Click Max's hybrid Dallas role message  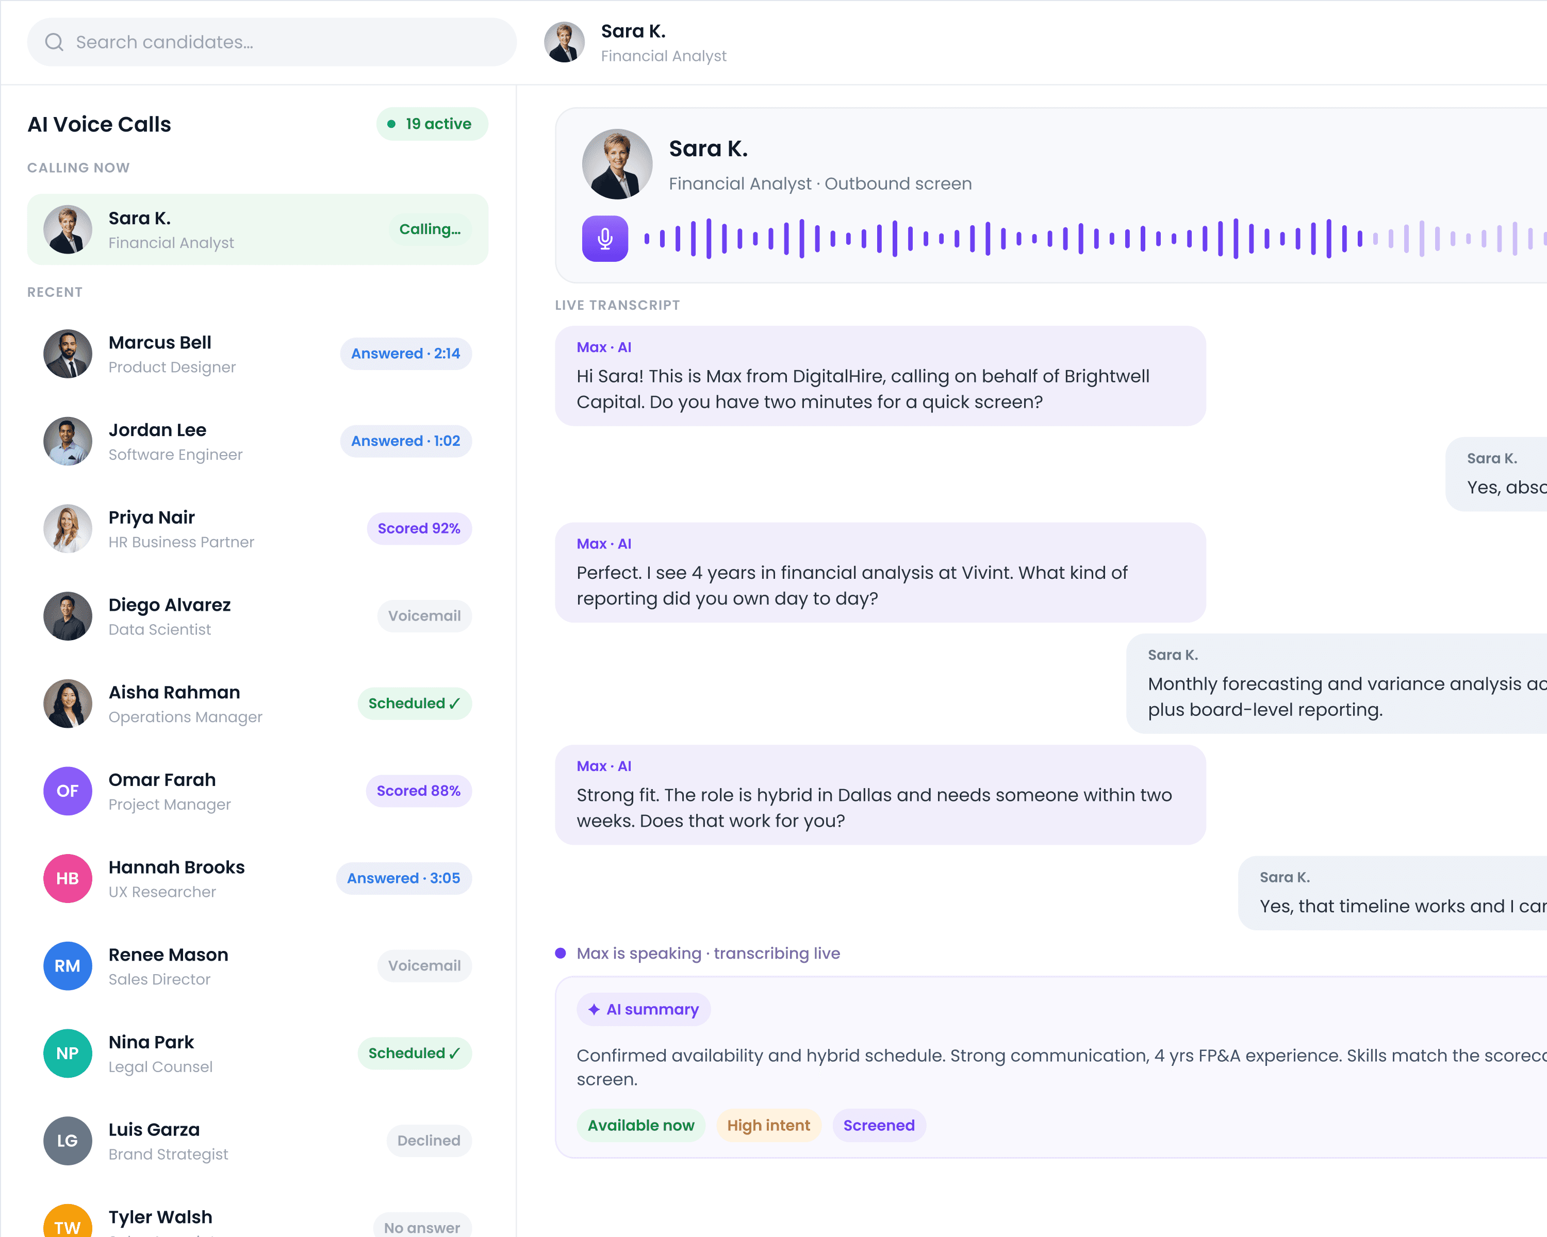point(880,795)
